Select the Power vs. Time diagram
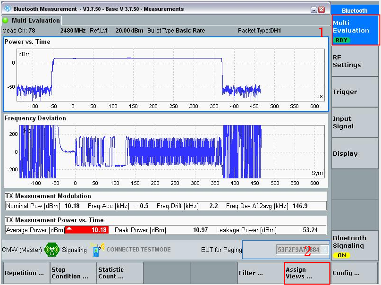Viewport: 381px width, 285px height. tap(166, 74)
